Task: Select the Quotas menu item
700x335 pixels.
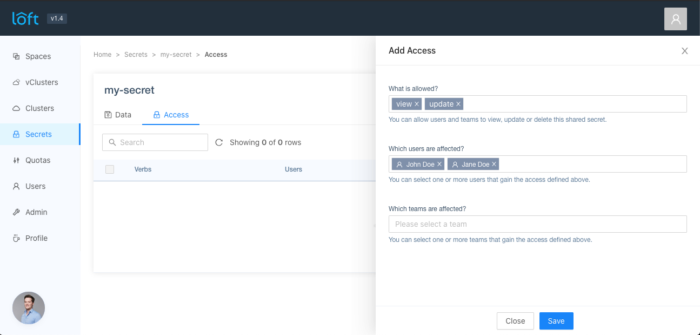Action: click(40, 160)
